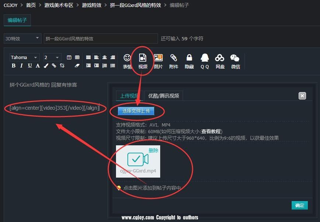Select the paintbrush background color tool
The image size is (320, 222).
46,66
